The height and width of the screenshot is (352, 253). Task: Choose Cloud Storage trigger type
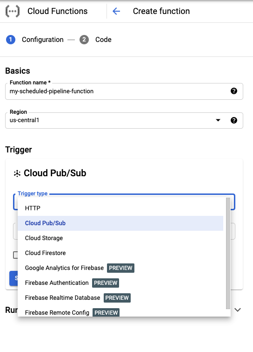pos(120,238)
